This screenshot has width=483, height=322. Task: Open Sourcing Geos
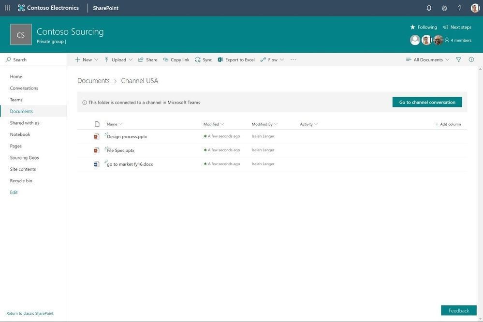[24, 158]
